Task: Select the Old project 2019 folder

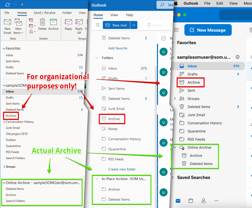Action: pos(17,134)
